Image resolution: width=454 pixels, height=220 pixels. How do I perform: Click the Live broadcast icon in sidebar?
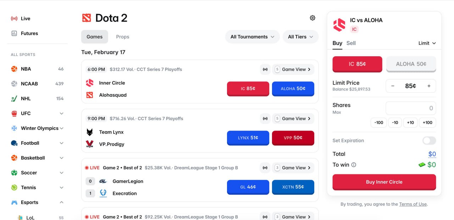[13, 18]
